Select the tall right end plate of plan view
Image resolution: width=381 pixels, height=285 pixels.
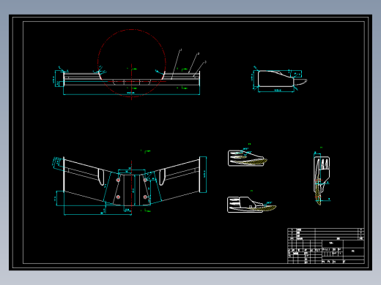[203, 175]
